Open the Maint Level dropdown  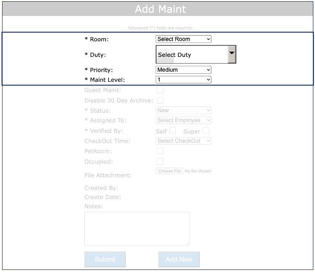(183, 80)
